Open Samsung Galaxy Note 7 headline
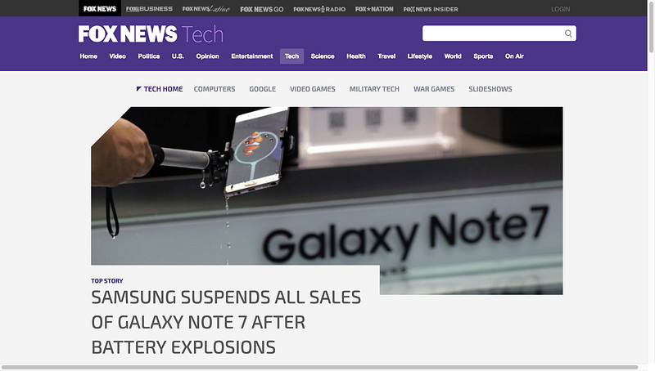The image size is (655, 371). click(226, 322)
